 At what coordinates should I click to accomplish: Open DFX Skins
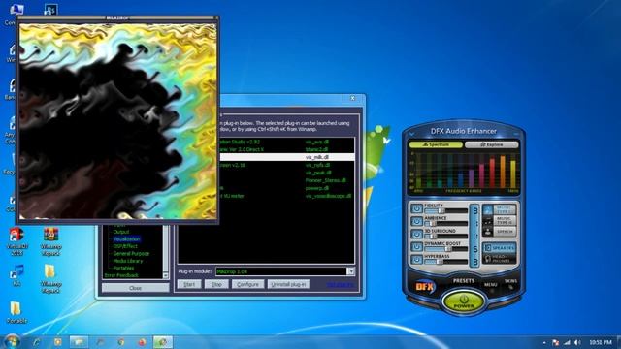click(510, 281)
